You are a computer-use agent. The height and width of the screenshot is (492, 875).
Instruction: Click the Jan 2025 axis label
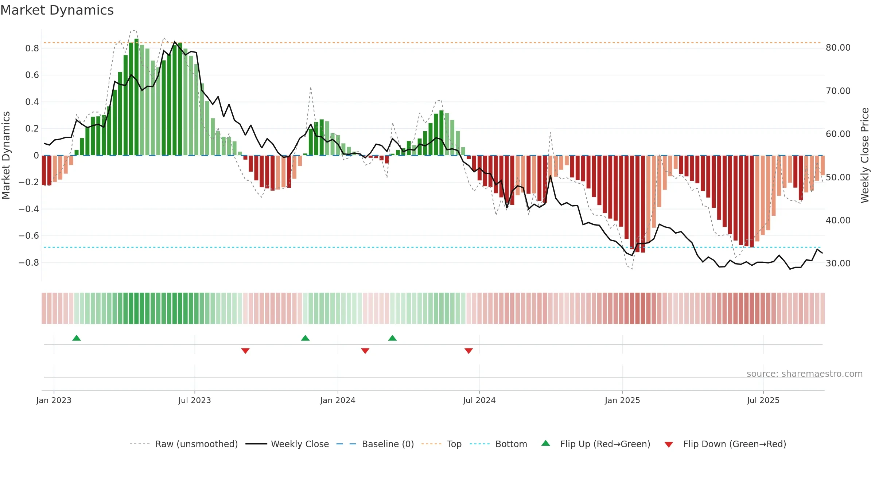[623, 400]
